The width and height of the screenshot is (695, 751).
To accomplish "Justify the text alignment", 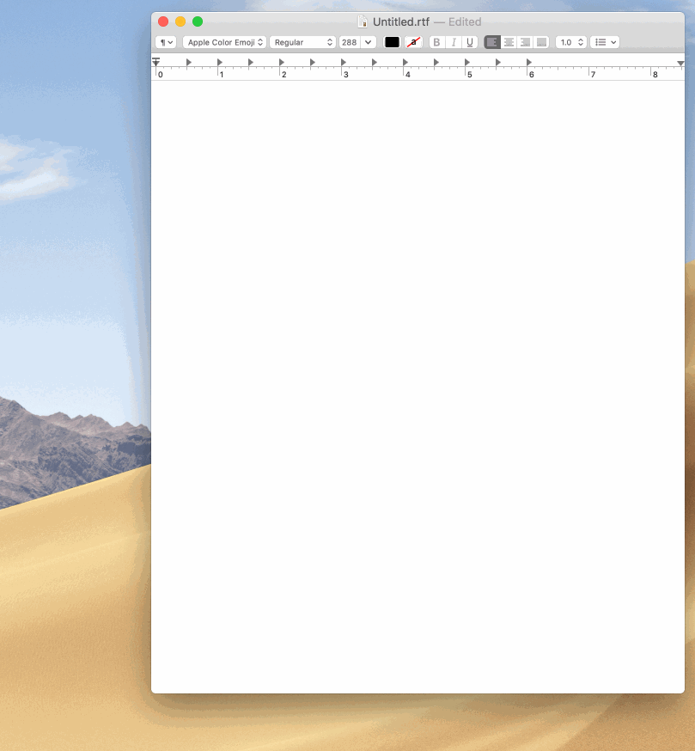I will [x=541, y=42].
